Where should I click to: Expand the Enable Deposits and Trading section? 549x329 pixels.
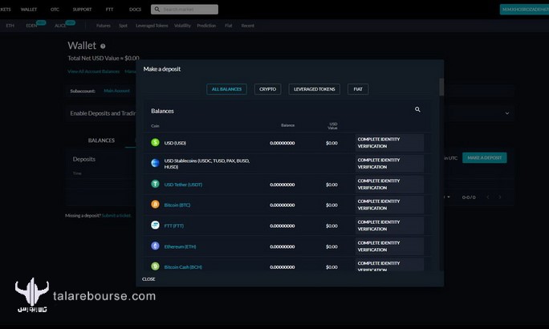pyautogui.click(x=507, y=113)
